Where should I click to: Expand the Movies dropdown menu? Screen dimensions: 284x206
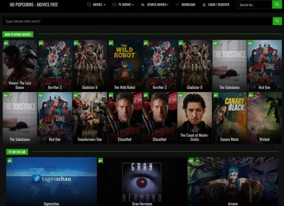click(x=96, y=5)
